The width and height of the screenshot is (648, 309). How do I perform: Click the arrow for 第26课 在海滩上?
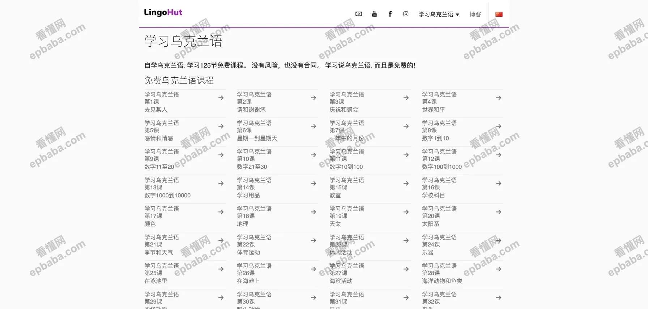click(x=314, y=269)
